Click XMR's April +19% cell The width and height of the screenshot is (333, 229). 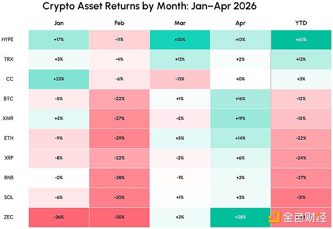click(240, 117)
